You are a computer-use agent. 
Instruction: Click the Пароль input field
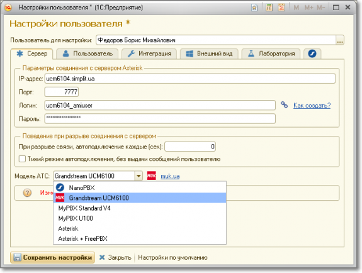tap(160, 119)
